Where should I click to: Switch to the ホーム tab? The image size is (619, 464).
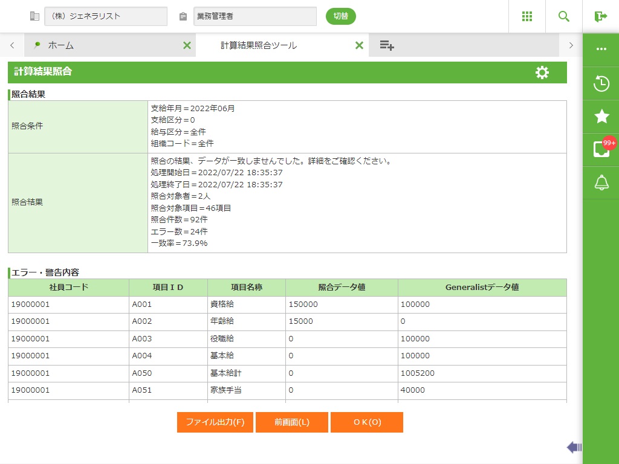point(60,45)
